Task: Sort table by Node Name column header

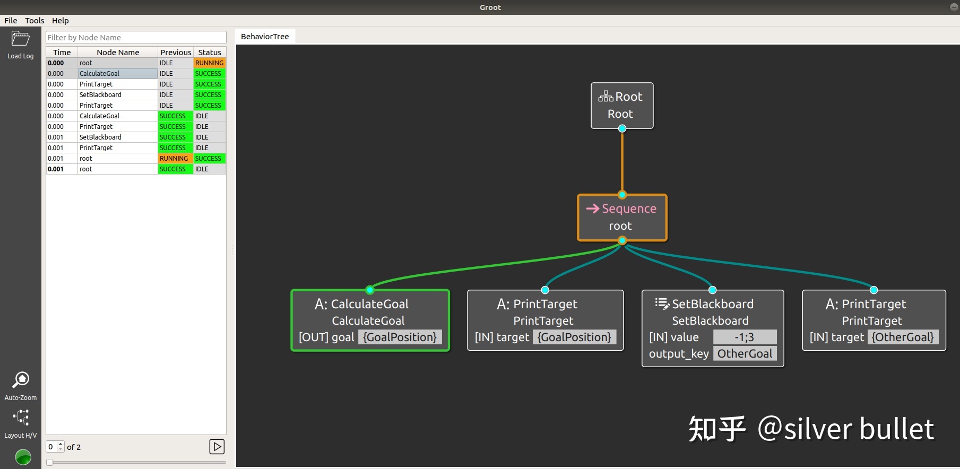Action: pyautogui.click(x=118, y=53)
